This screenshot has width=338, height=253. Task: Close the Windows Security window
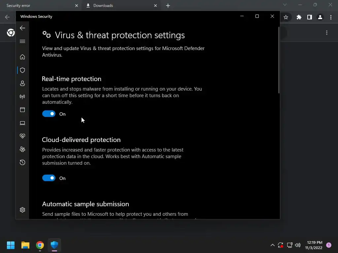[272, 16]
